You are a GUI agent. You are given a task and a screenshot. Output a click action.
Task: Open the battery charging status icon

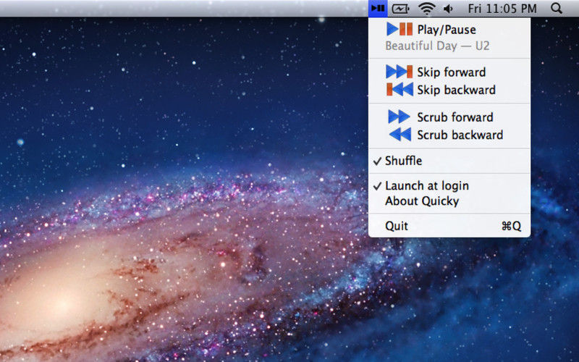tap(401, 9)
